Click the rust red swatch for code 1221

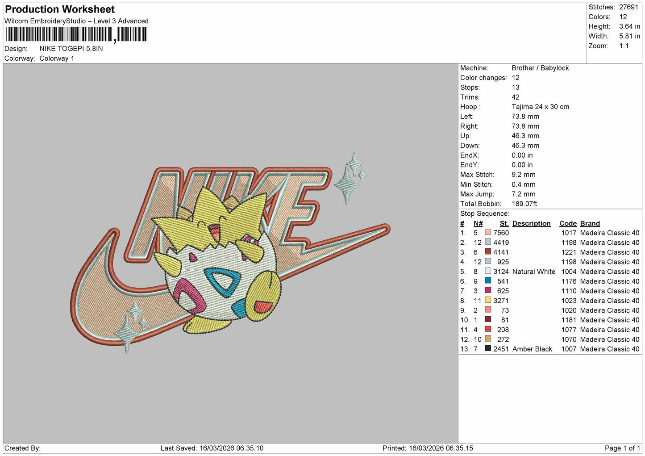click(x=488, y=252)
